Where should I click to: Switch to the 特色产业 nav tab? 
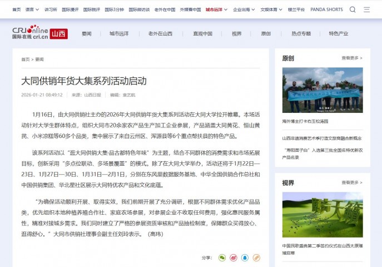tap(338, 34)
